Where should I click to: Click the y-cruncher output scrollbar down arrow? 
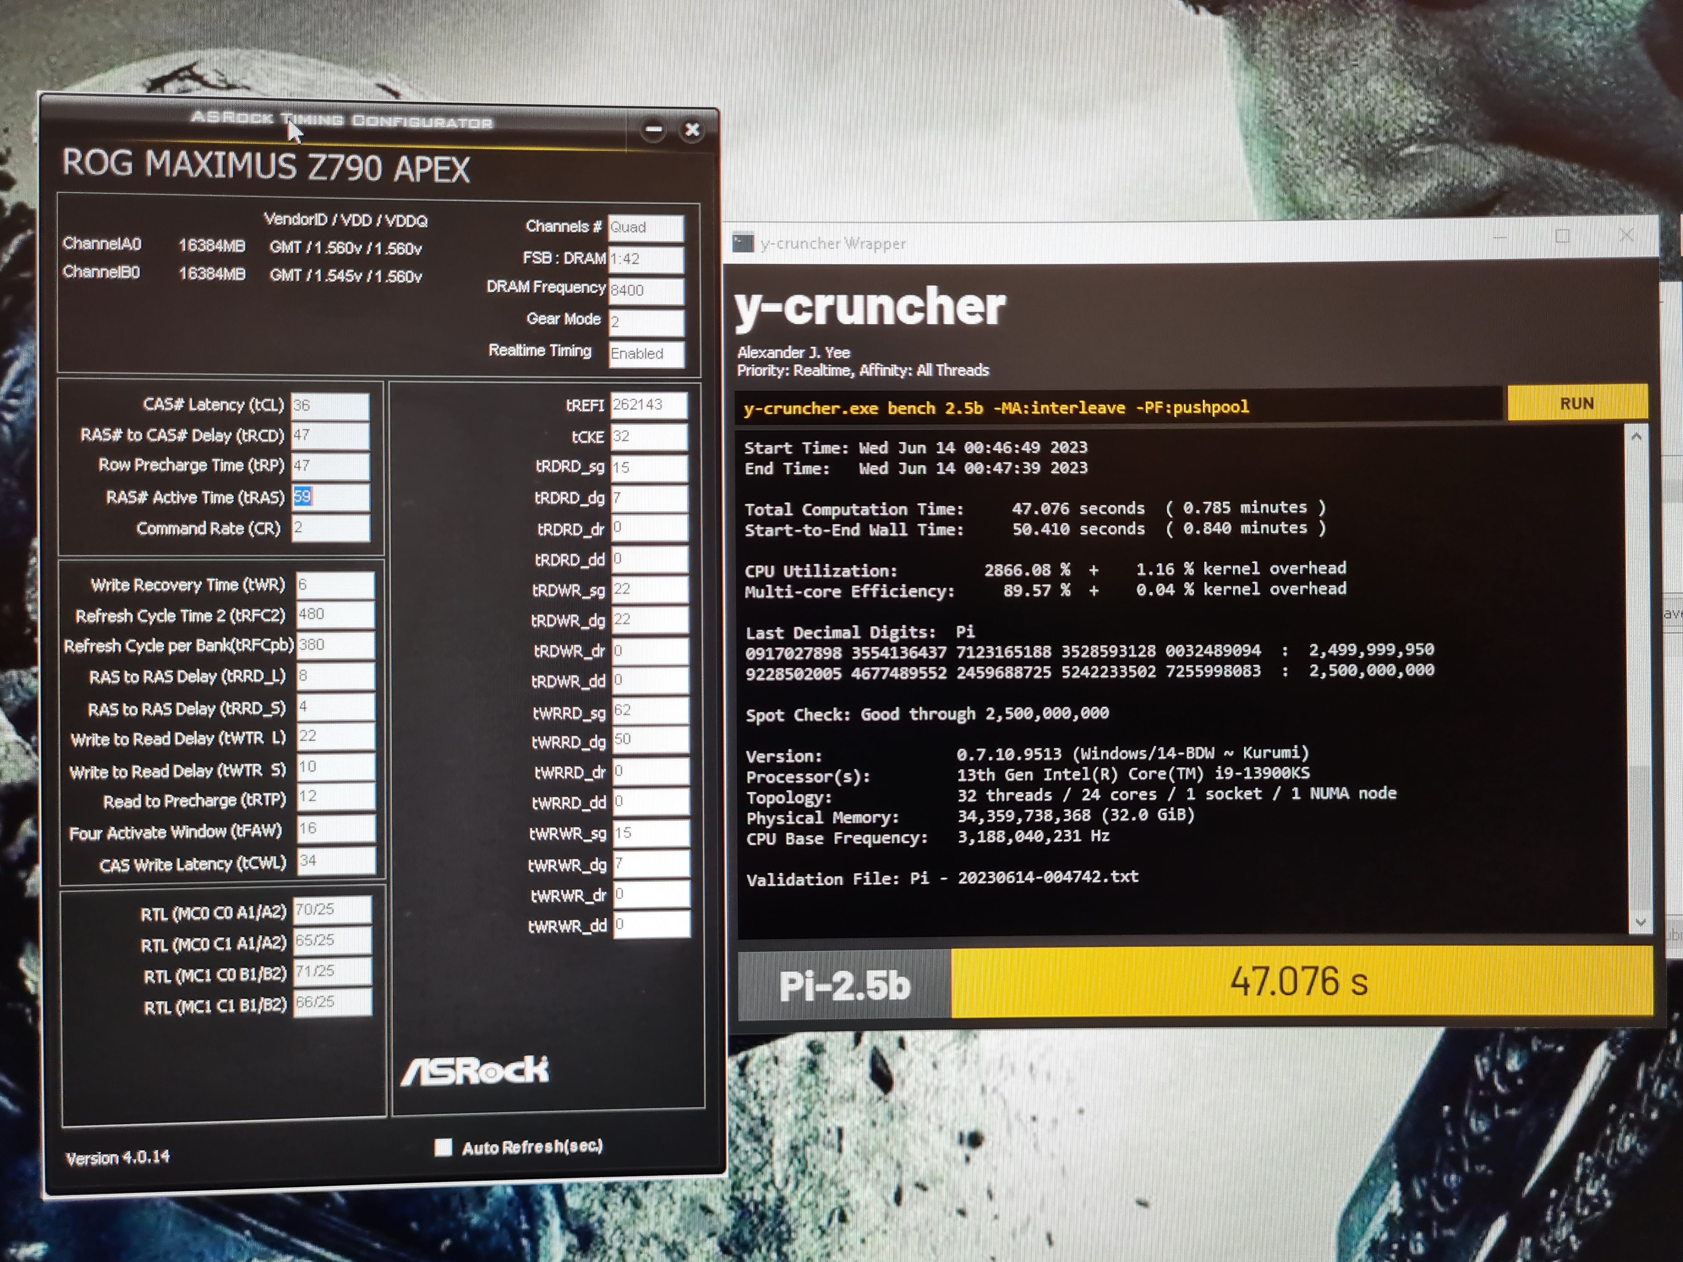(x=1640, y=922)
